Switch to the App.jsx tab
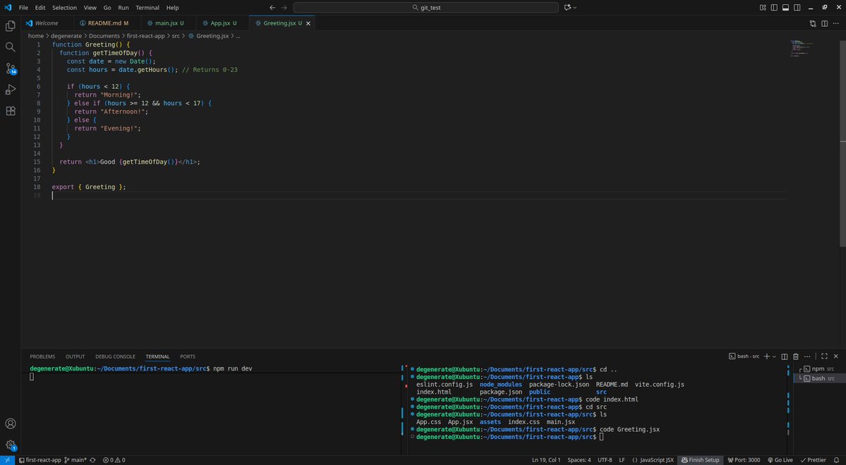 tap(223, 23)
